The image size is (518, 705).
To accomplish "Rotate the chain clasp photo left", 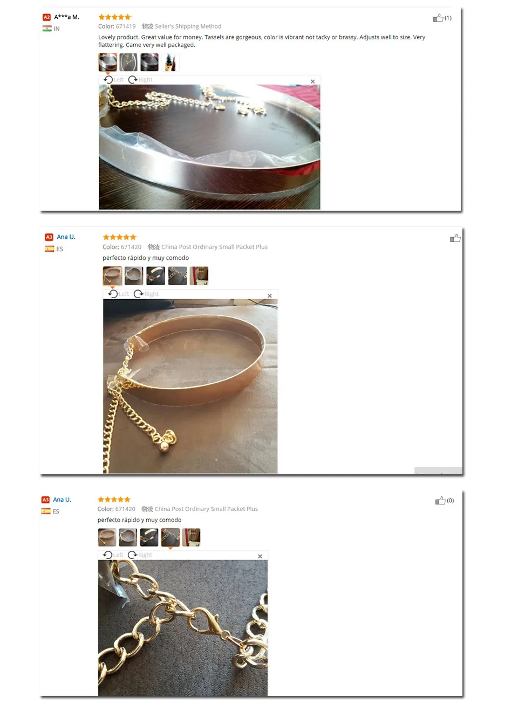I will click(113, 555).
